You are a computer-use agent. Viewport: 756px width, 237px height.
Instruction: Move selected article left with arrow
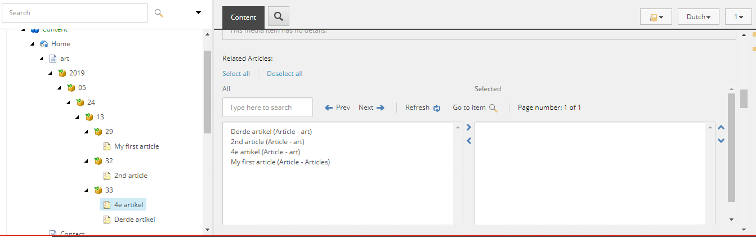(x=468, y=141)
